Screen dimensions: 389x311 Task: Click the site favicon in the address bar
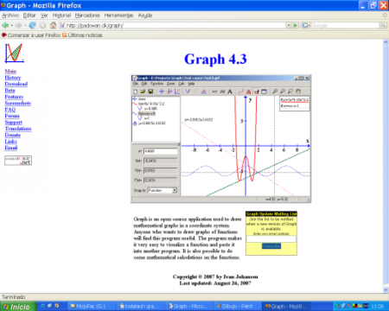click(62, 26)
